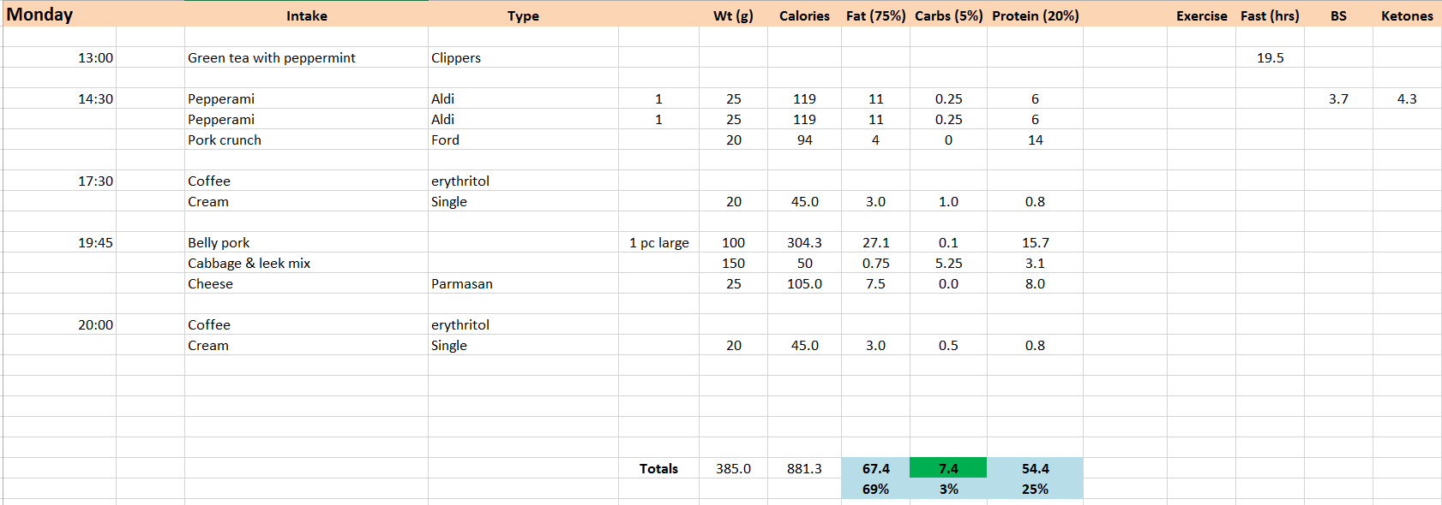Click the Carbs (5%) header
This screenshot has width=1442, height=505.
[948, 15]
